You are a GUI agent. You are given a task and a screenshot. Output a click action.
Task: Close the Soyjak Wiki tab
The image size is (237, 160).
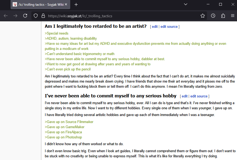pos(66,5)
